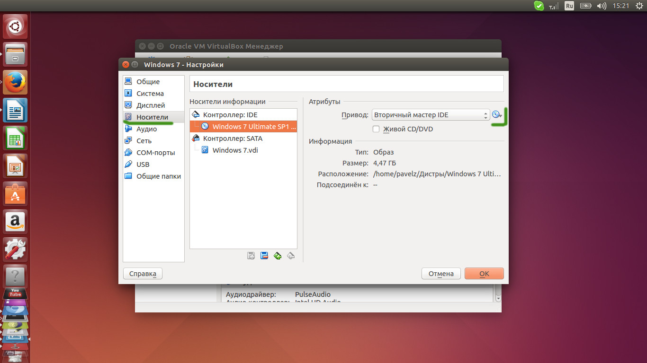Click the /home/pavelz/Дистры location path
This screenshot has width=647, height=363.
click(437, 174)
